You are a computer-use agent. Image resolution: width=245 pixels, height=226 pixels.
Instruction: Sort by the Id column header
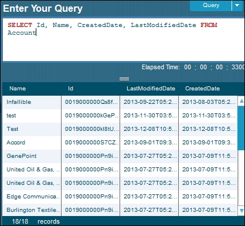[x=70, y=89]
